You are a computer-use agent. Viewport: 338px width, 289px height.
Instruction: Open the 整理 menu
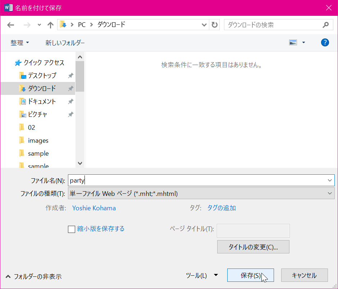(20, 43)
